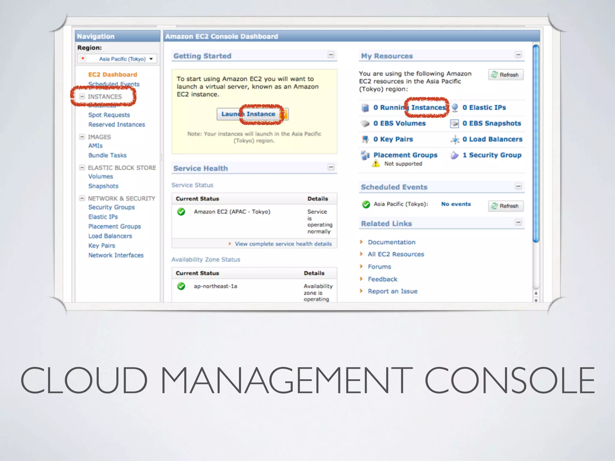This screenshot has height=461, width=615.
Task: Collapse the NETWORK & SECURITY section
Action: 82,198
